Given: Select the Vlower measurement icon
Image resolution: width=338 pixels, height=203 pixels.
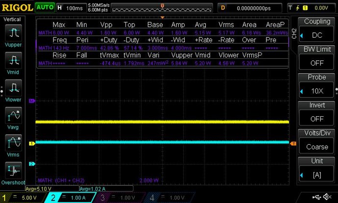Looking at the screenshot, I should pyautogui.click(x=13, y=88).
